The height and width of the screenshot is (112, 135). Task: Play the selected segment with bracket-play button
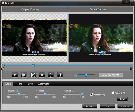33,75
